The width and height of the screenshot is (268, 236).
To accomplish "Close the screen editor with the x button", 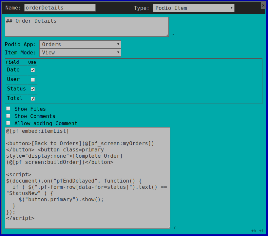I will (263, 6).
